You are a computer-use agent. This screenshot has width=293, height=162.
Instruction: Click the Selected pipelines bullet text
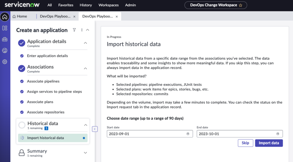point(159,84)
